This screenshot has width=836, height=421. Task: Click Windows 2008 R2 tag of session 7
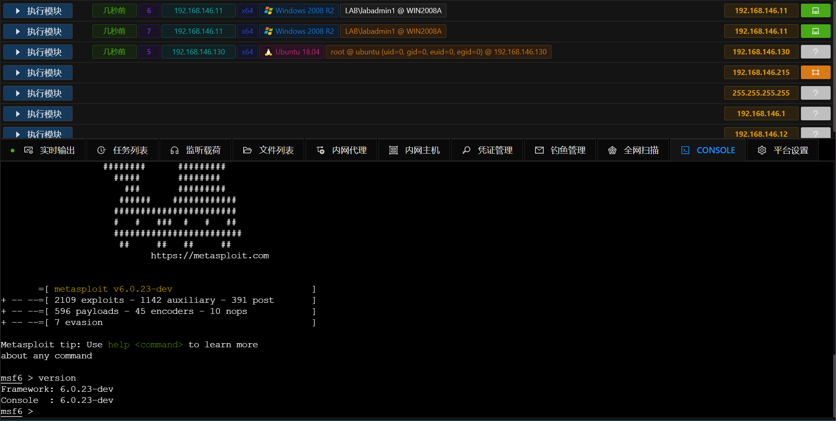coord(299,31)
